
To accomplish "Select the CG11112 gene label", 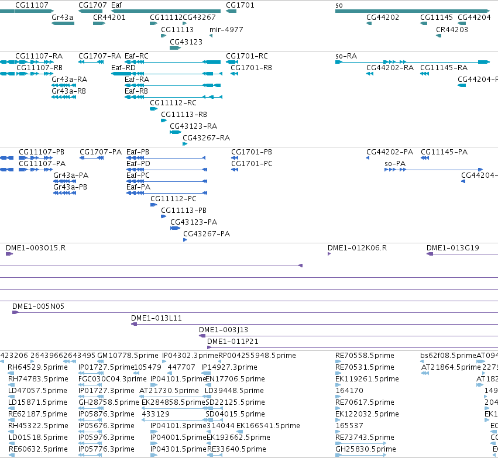I will (x=166, y=17).
